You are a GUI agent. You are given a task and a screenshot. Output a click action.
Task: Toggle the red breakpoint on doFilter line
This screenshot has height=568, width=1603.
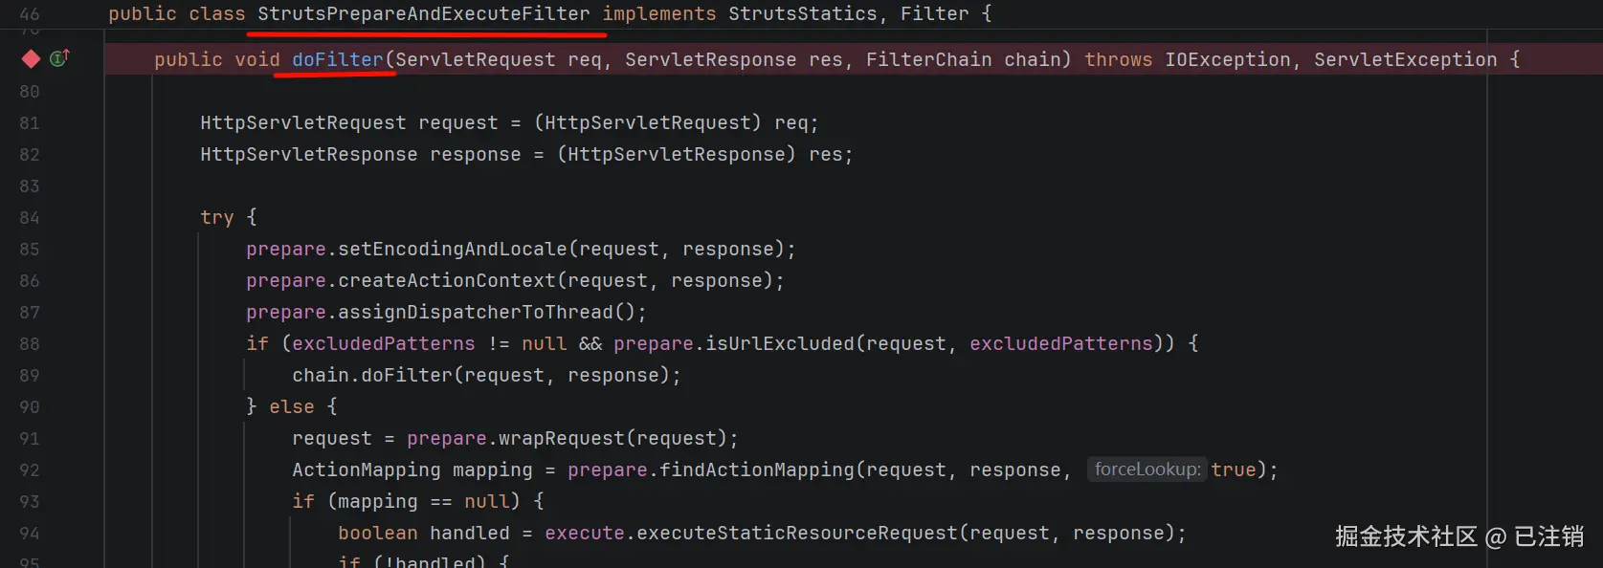[x=31, y=59]
